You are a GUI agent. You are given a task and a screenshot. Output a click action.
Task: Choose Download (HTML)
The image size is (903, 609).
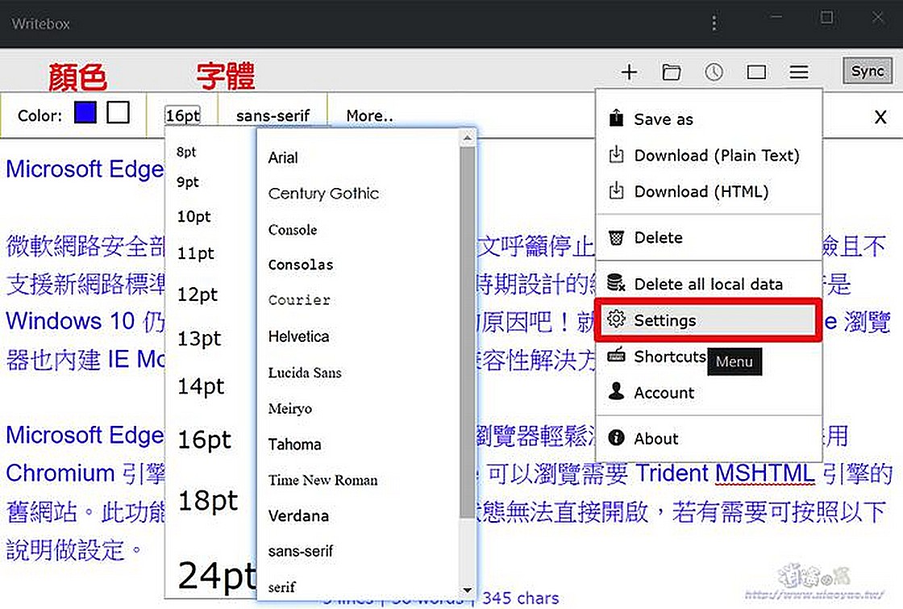tap(709, 191)
